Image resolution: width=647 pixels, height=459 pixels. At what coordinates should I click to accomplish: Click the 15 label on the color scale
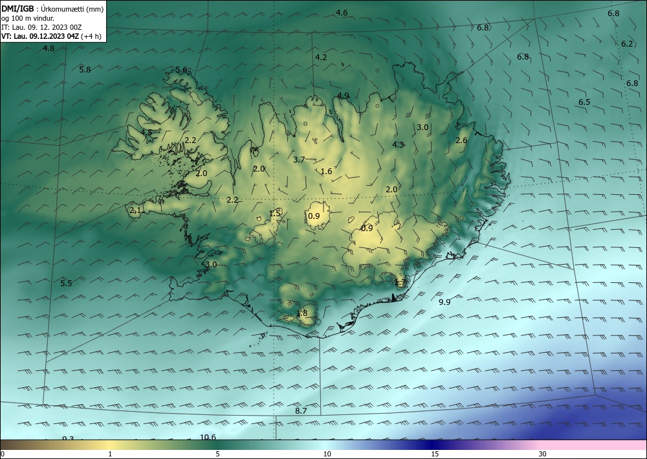pos(435,454)
